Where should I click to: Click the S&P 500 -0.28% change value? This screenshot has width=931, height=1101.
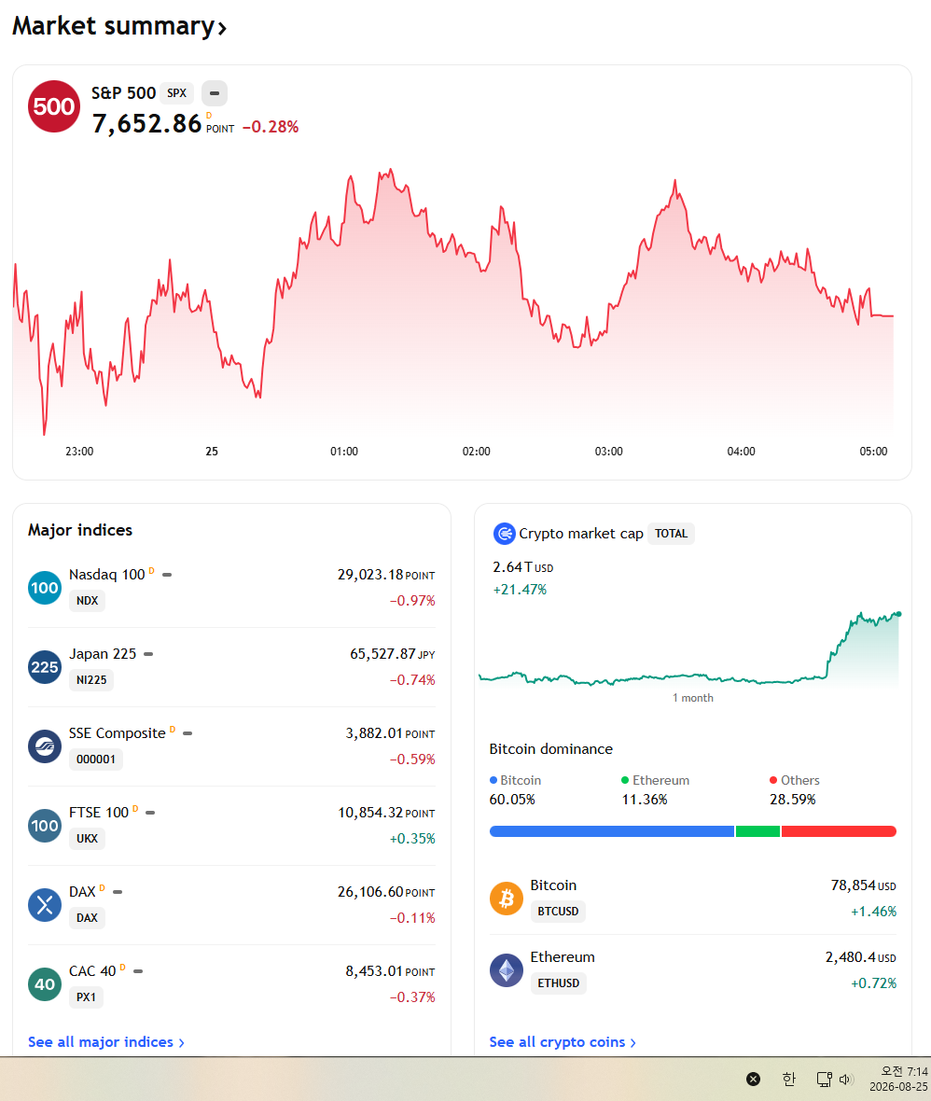tap(271, 127)
